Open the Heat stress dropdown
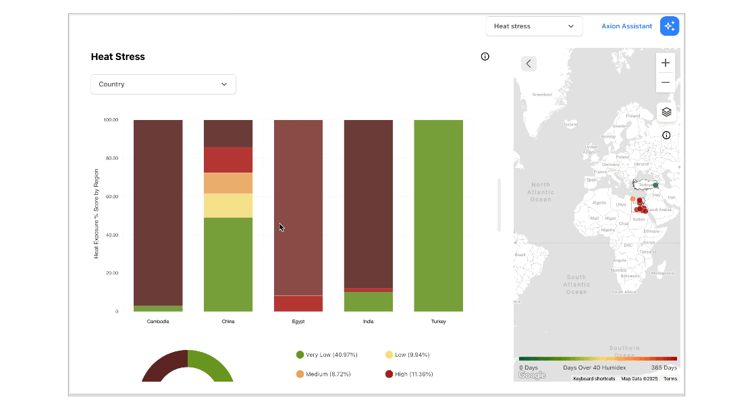729x410 pixels. [x=534, y=26]
